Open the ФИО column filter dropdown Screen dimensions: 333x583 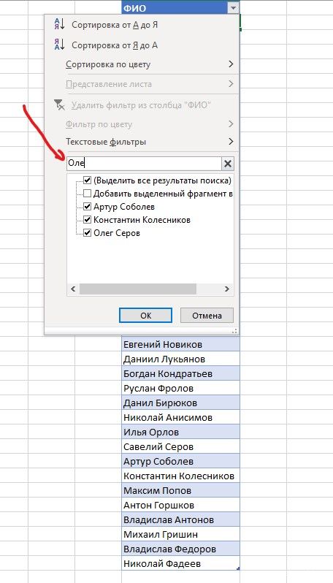point(233,8)
